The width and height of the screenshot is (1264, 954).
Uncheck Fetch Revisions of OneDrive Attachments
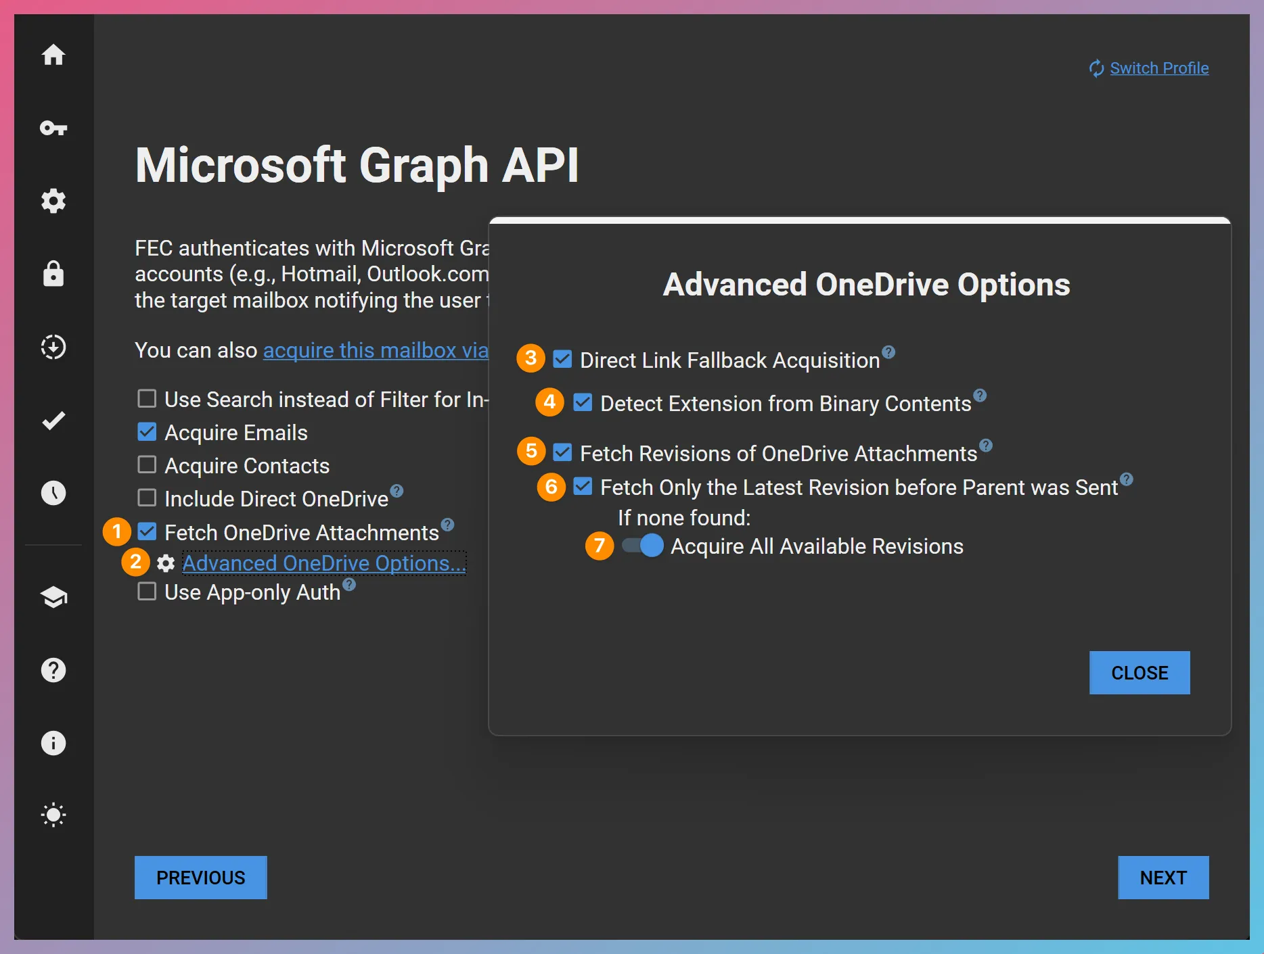point(562,453)
